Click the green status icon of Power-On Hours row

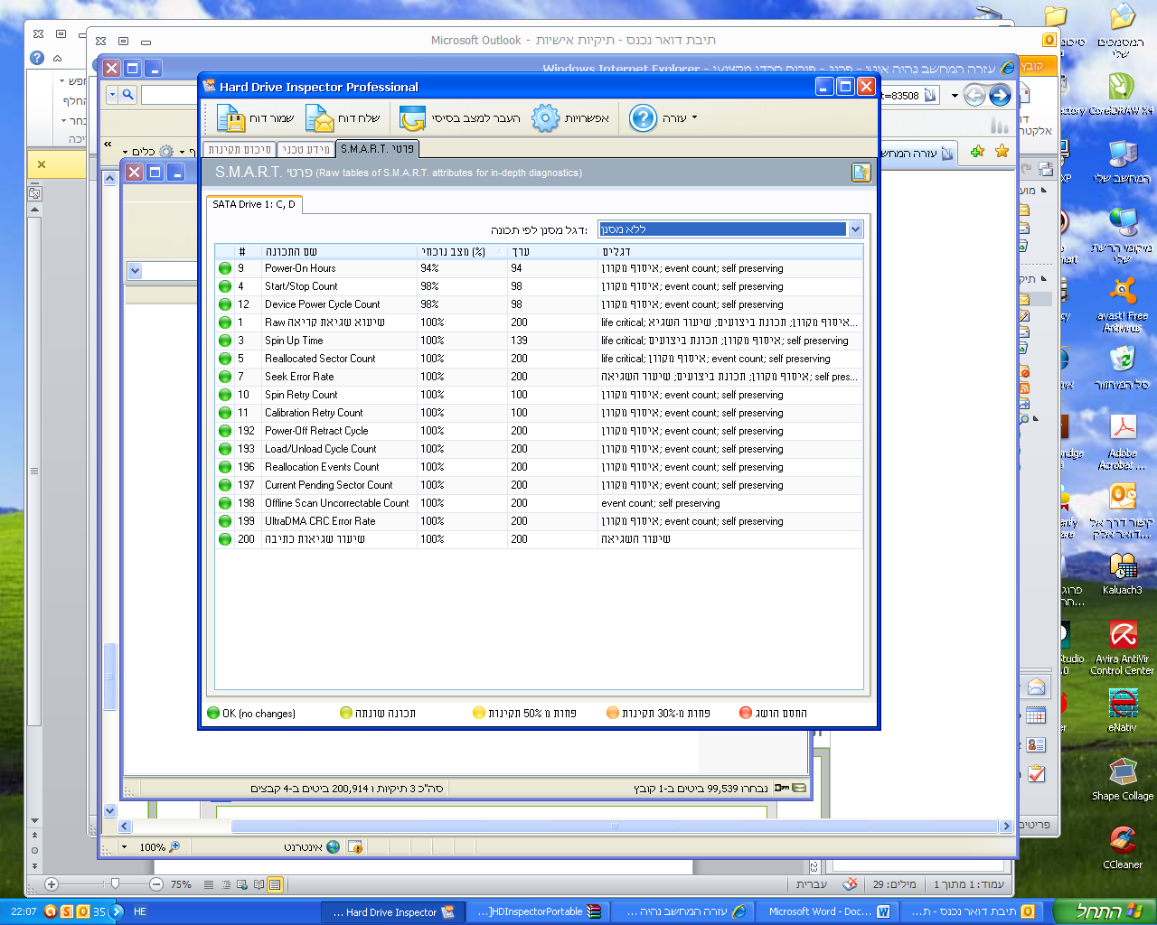(225, 268)
